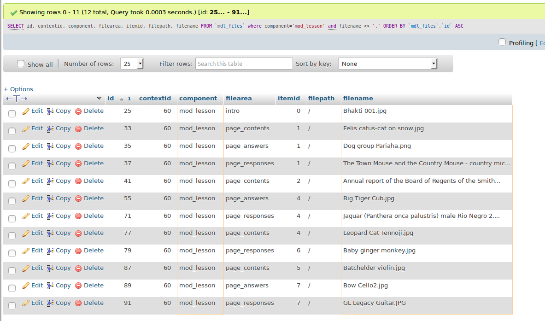Open the Number of rows dropdown

(132, 64)
